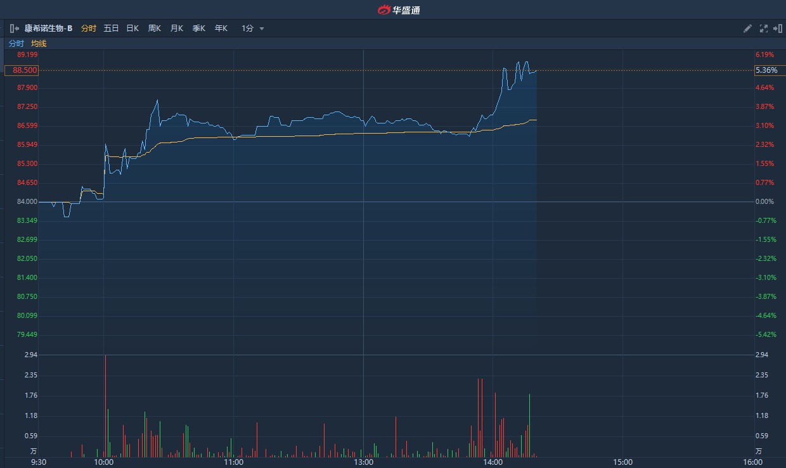The width and height of the screenshot is (786, 468).
Task: Click the 10:00 time axis marker
Action: [x=104, y=462]
